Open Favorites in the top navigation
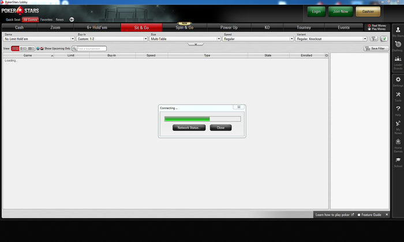404x242 pixels. (46, 20)
